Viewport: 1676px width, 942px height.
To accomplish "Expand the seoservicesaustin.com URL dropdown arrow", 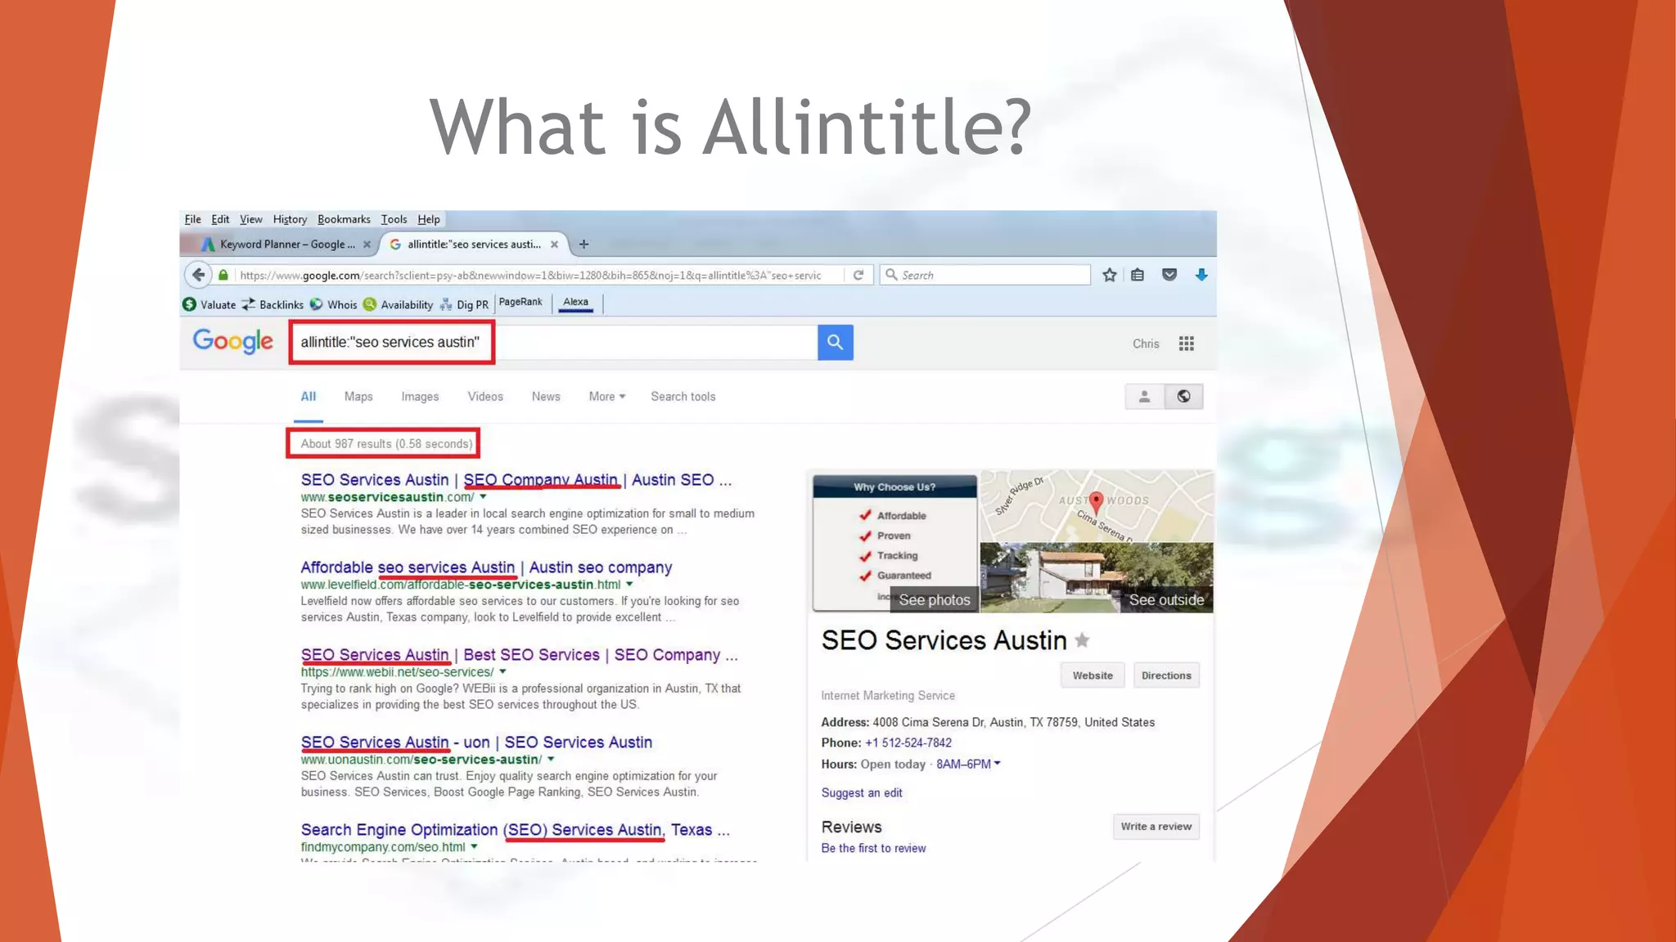I will click(x=483, y=496).
